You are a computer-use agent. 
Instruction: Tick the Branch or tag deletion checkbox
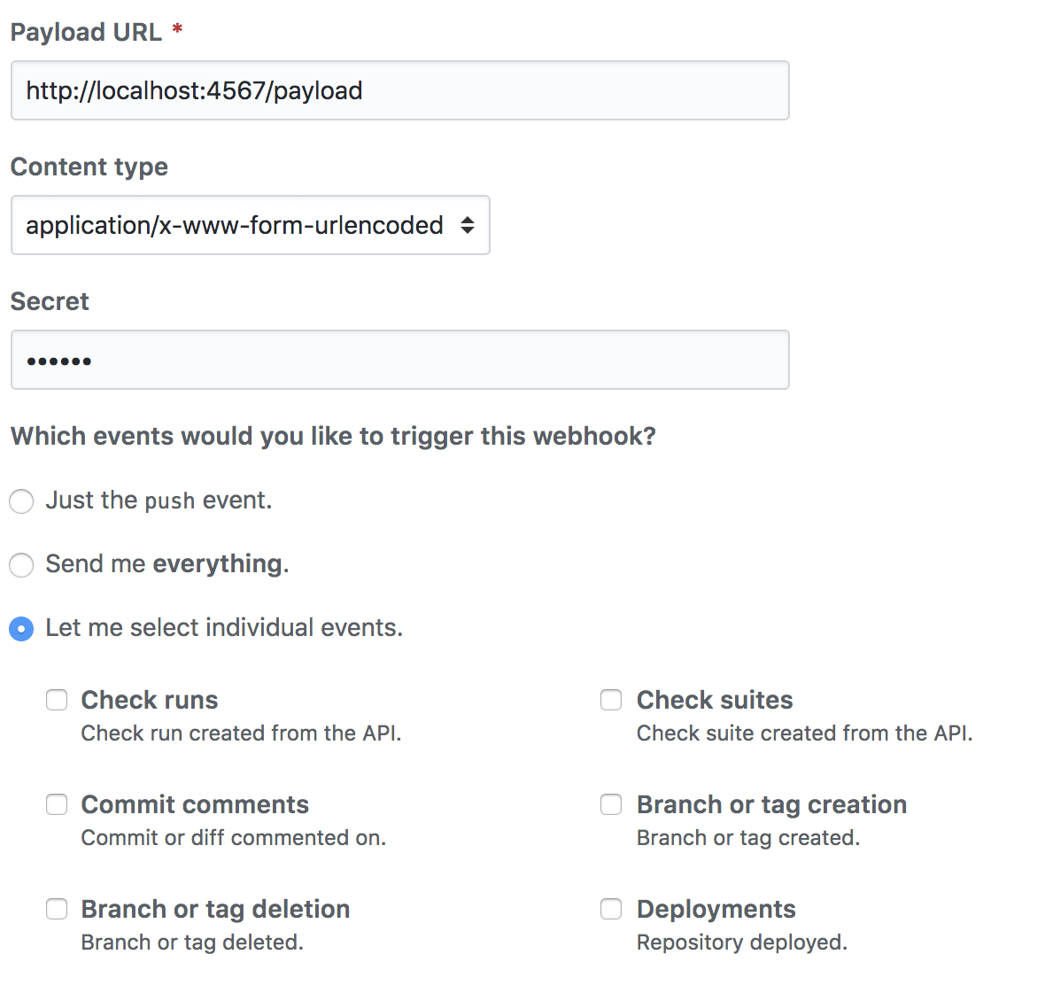click(57, 910)
